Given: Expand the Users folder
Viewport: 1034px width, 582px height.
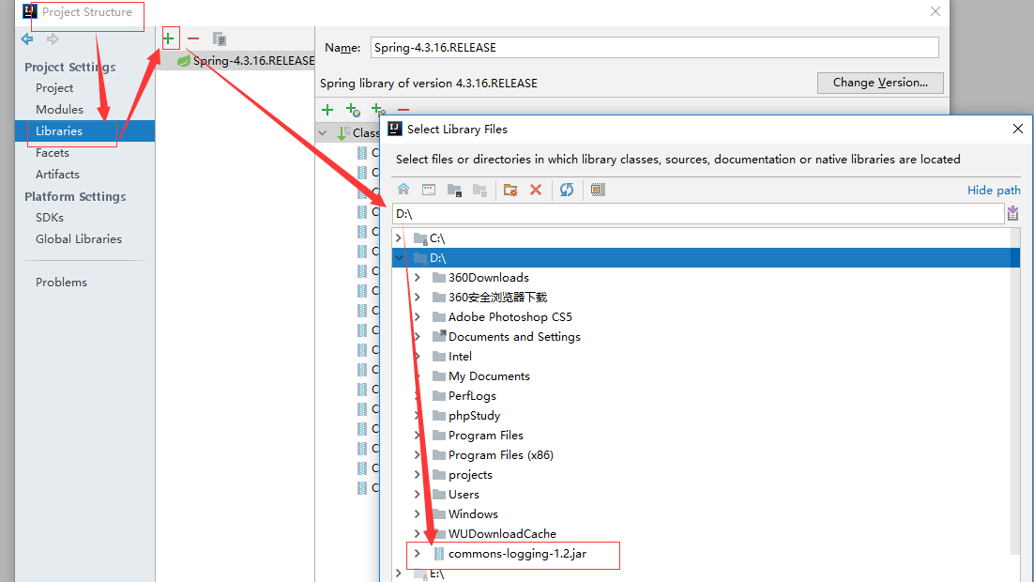Looking at the screenshot, I should [418, 495].
